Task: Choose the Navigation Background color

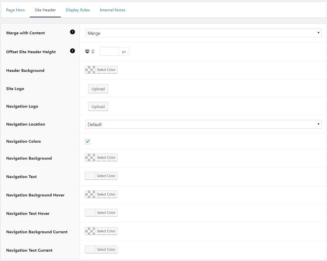Action: [101, 158]
